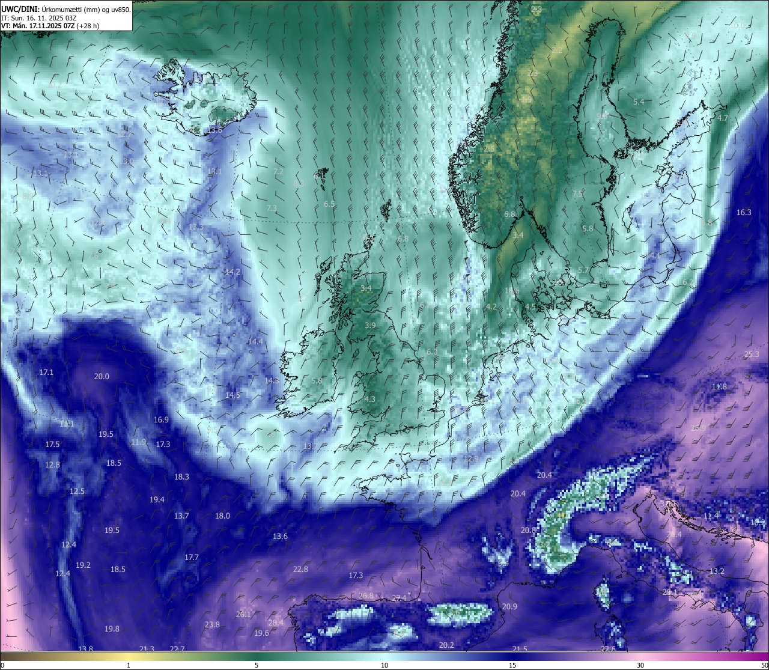Click the 16.9 value label
This screenshot has width=769, height=670.
coord(161,420)
